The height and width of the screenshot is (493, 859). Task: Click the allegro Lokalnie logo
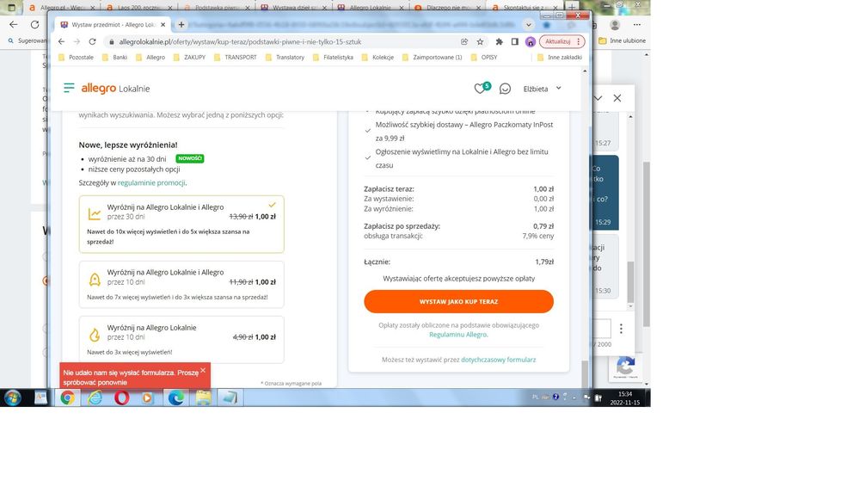tap(115, 89)
